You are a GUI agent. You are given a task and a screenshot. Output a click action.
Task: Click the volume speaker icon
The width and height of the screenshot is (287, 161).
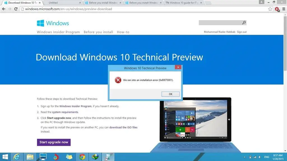pyautogui.click(x=260, y=157)
